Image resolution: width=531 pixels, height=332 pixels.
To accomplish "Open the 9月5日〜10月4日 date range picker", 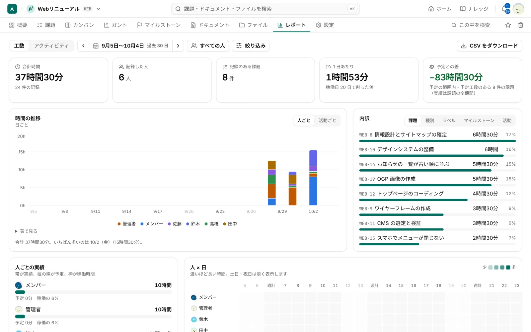I will [130, 46].
